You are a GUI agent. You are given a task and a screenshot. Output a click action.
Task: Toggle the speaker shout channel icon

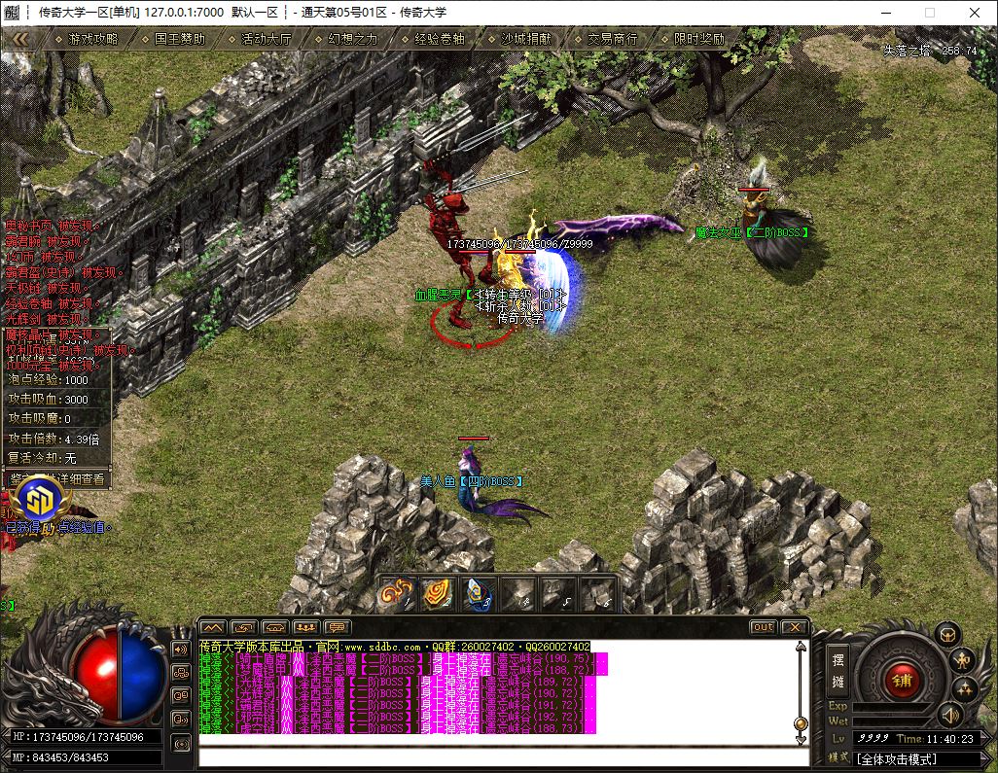tap(181, 650)
